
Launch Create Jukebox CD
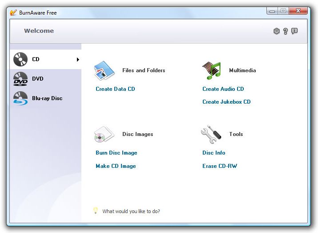226,102
